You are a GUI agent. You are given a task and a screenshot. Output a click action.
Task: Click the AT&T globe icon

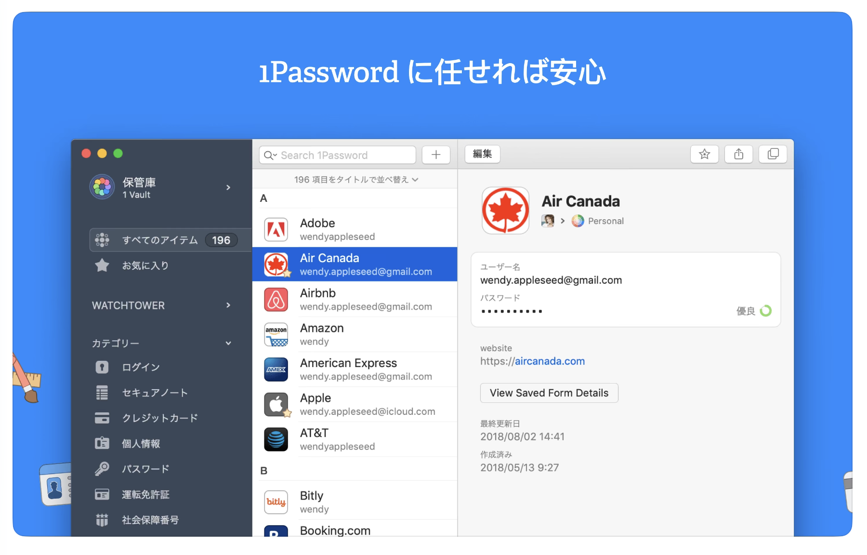tap(276, 439)
